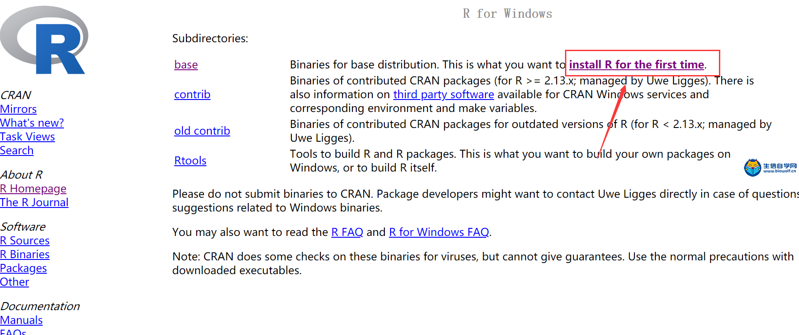Open the old contrib directory

tap(202, 131)
